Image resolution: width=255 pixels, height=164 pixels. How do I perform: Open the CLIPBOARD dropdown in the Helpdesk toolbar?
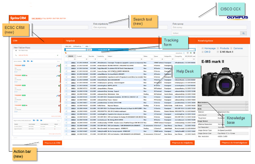pos(78,46)
